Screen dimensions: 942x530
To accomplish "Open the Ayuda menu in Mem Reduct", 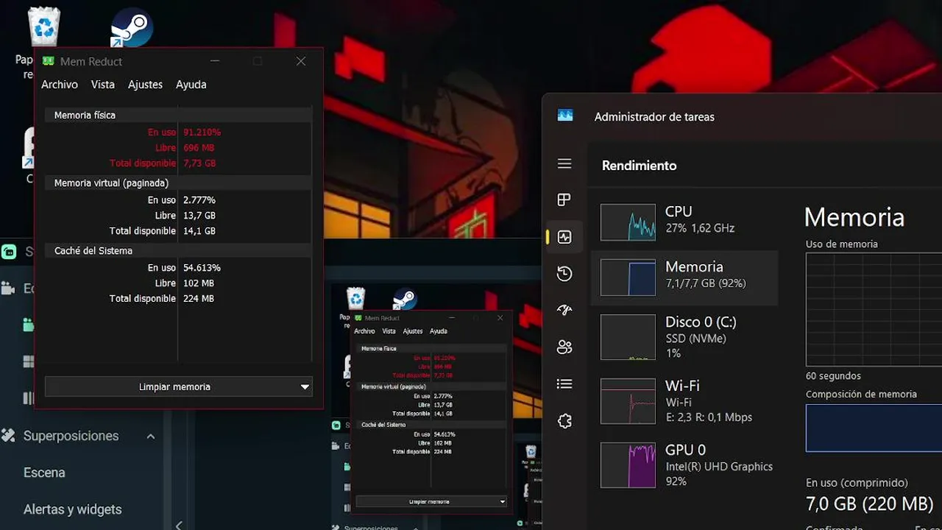I will click(x=191, y=85).
